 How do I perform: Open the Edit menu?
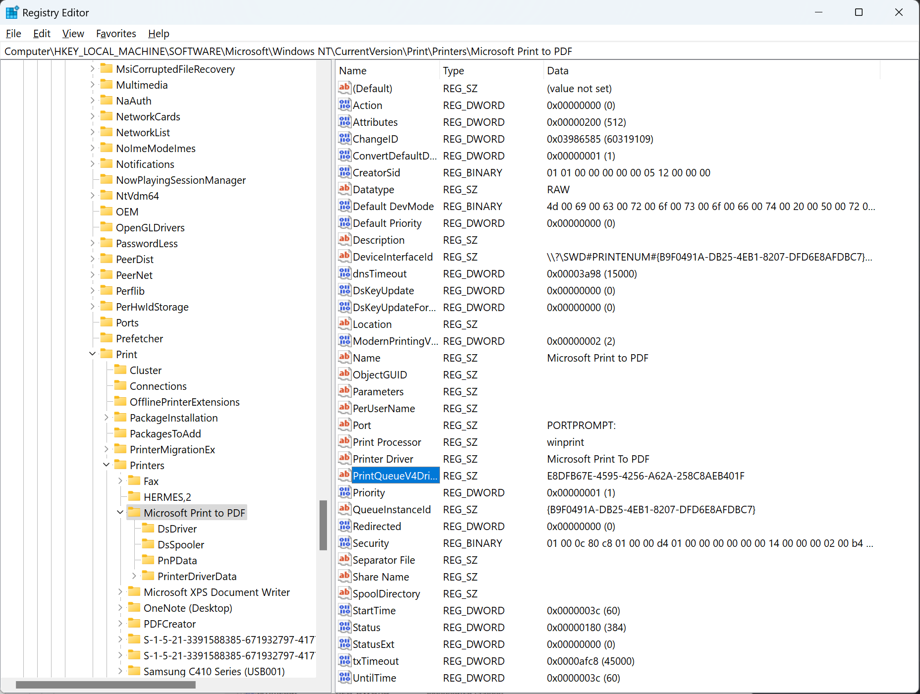click(42, 34)
